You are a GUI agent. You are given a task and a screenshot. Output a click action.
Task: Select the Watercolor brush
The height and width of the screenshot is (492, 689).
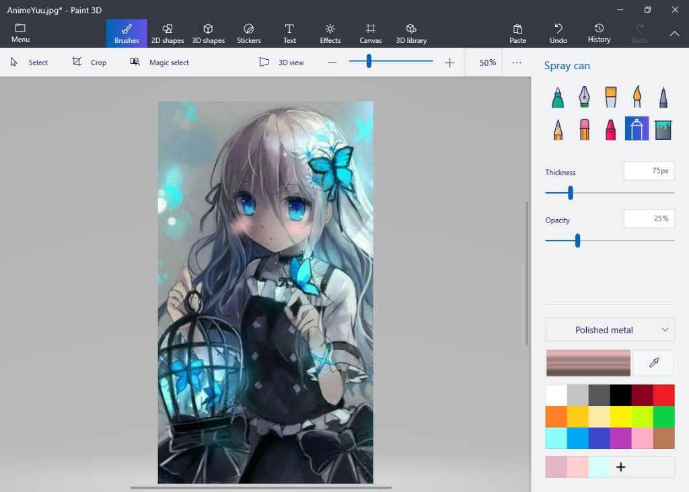click(x=637, y=97)
